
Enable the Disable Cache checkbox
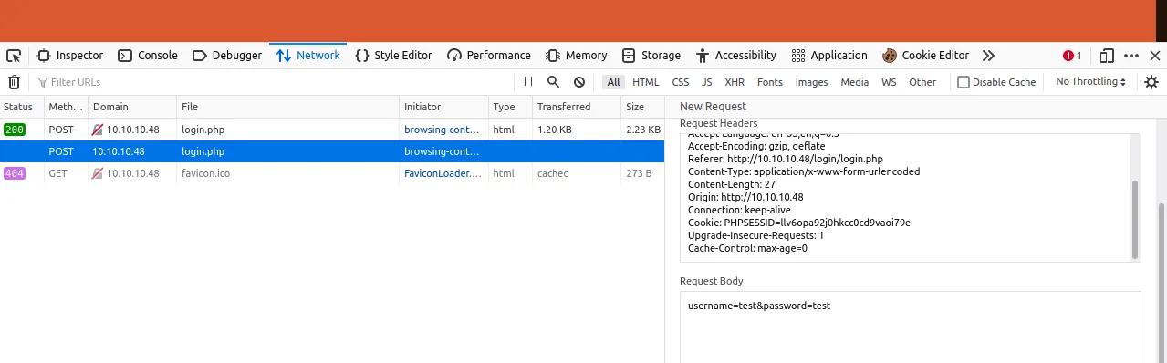pos(964,82)
